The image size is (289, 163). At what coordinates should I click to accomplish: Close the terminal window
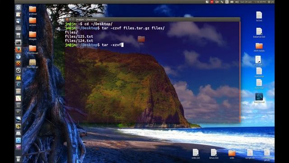(67, 19)
